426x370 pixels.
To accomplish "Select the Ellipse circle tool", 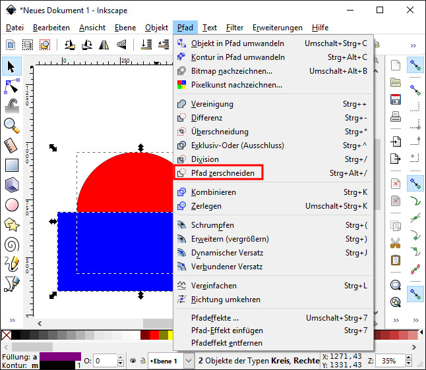I will [12, 205].
